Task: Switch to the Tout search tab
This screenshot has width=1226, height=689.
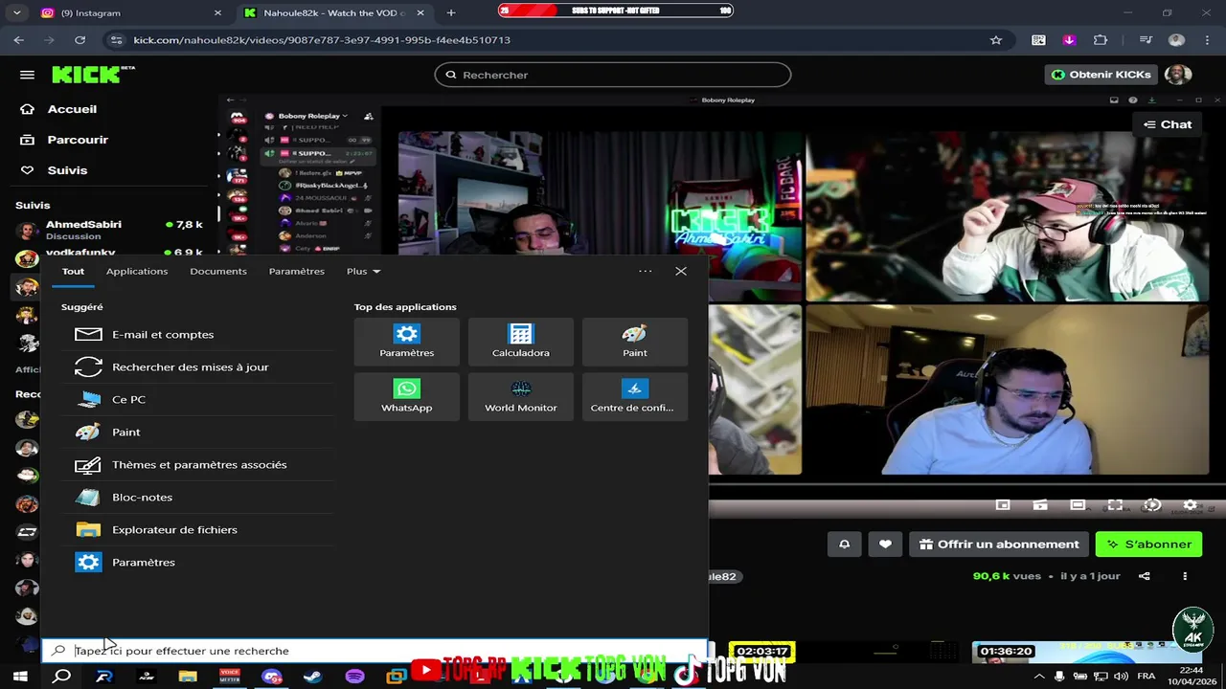Action: [x=73, y=271]
